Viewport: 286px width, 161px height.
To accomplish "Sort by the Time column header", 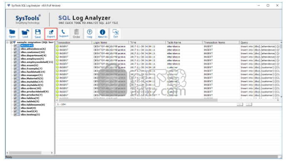I will (x=147, y=43).
